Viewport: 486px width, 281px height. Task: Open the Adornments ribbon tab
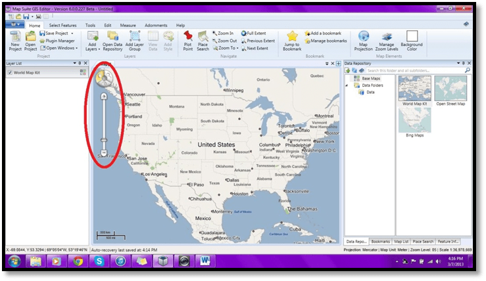[x=156, y=25]
